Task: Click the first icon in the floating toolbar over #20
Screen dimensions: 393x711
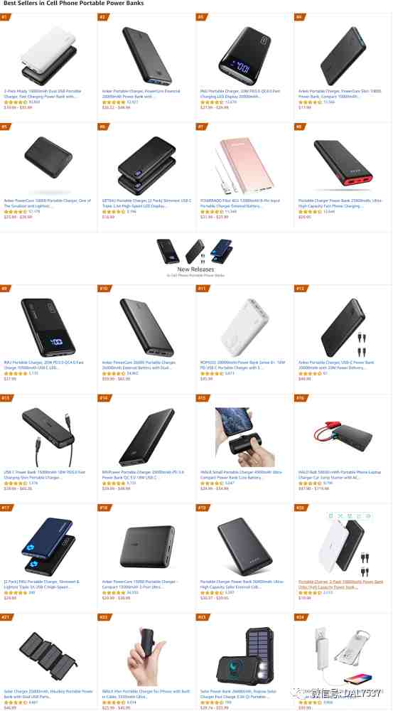Action: (330, 515)
